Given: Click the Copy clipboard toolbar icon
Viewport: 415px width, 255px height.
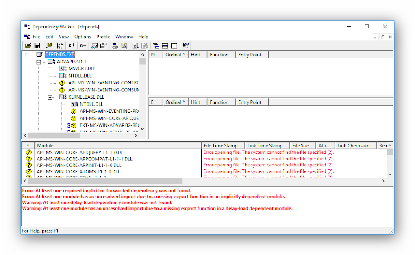Looking at the screenshot, I should [49, 45].
